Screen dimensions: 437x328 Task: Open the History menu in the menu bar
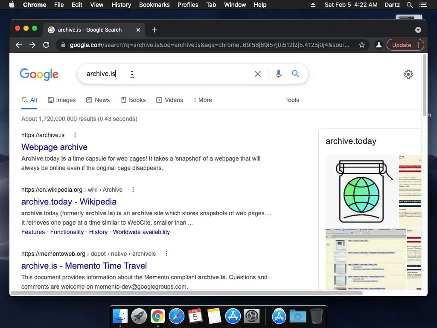click(x=121, y=5)
